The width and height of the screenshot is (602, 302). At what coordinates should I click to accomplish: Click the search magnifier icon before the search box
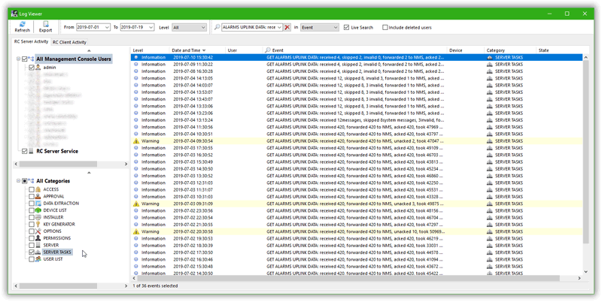click(217, 27)
